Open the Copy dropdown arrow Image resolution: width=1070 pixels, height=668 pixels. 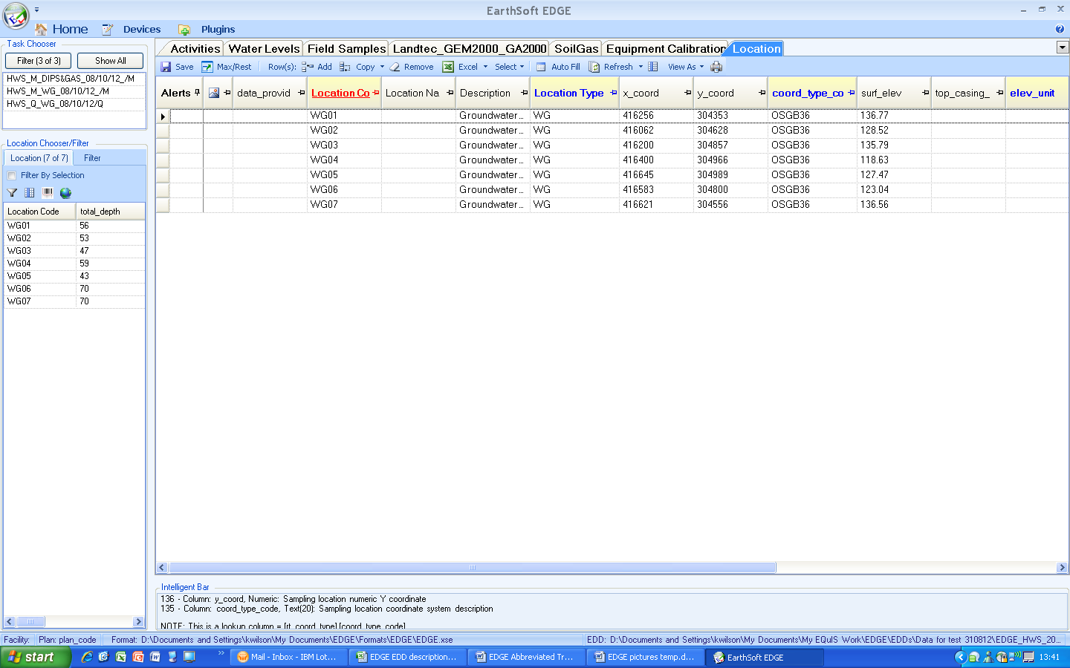click(382, 67)
